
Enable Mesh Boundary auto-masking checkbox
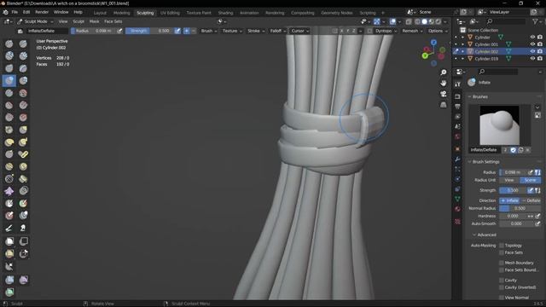[502, 263]
